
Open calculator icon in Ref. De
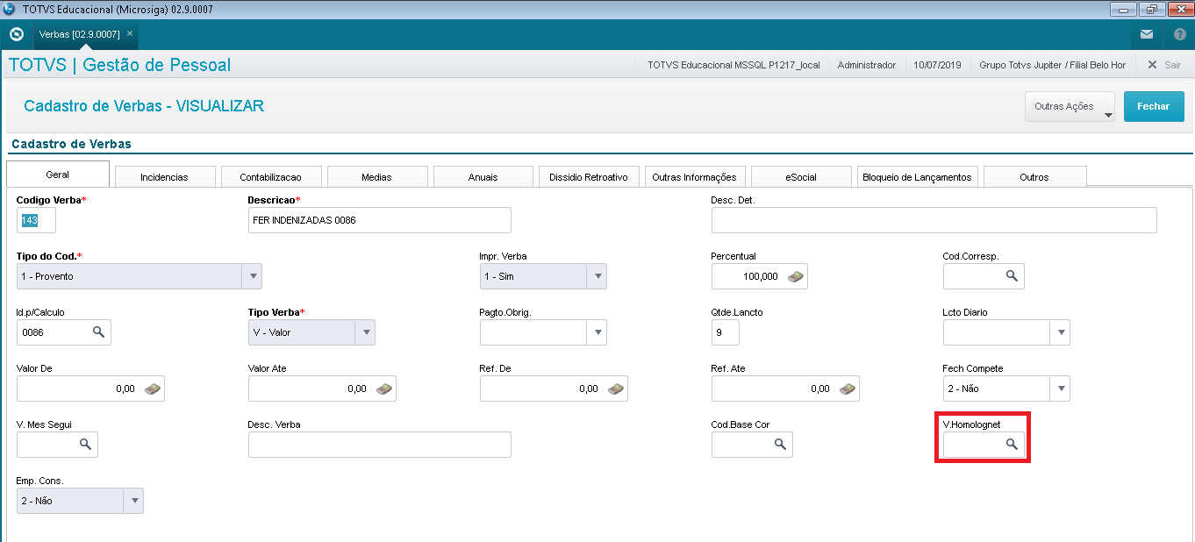(x=616, y=389)
